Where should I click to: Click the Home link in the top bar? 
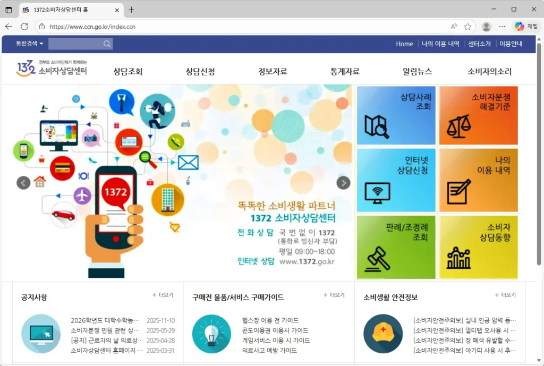click(404, 44)
